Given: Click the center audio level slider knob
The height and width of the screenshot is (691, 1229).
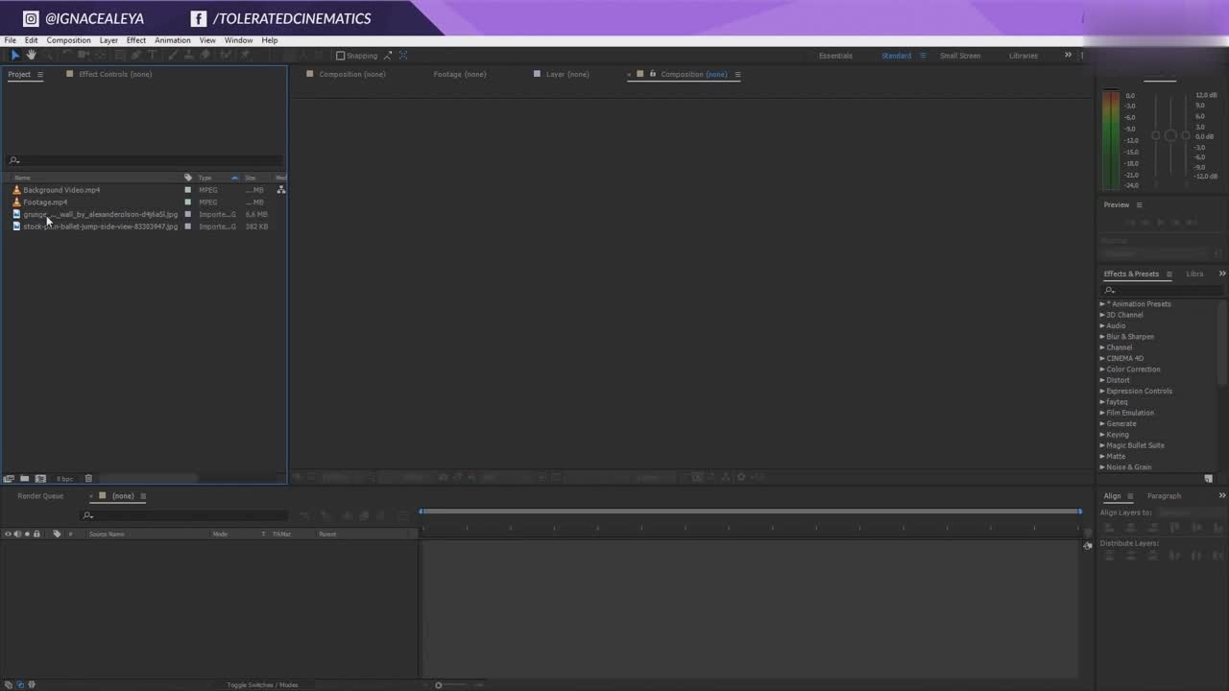Looking at the screenshot, I should coord(1170,135).
